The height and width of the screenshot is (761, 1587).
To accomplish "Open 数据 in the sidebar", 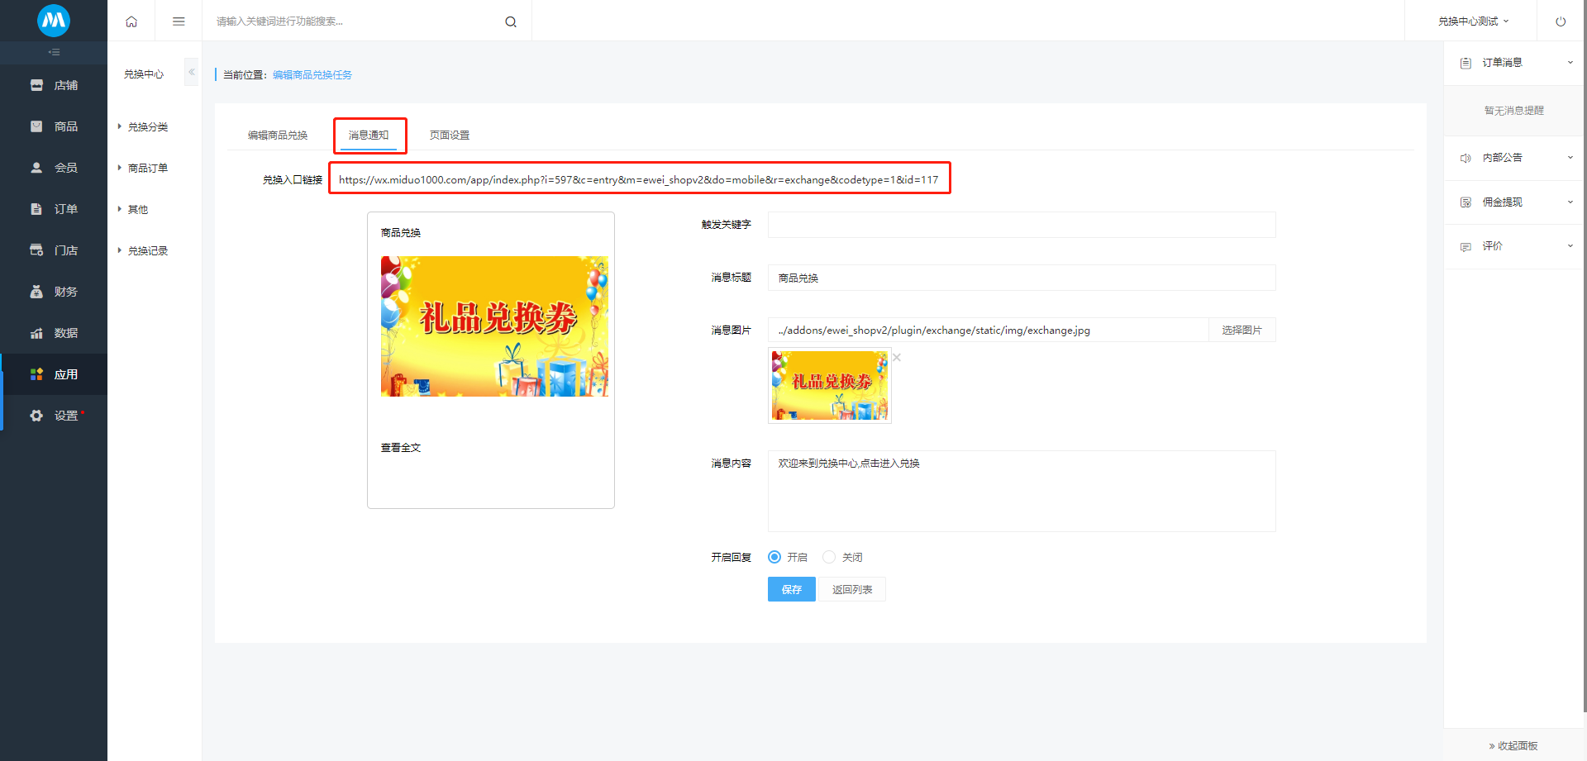I will (x=54, y=333).
